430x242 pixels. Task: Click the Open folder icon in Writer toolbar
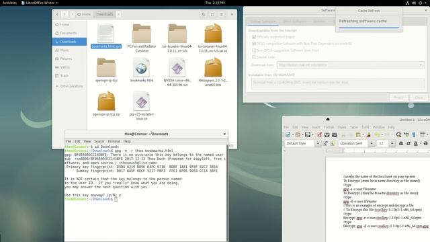click(x=298, y=134)
